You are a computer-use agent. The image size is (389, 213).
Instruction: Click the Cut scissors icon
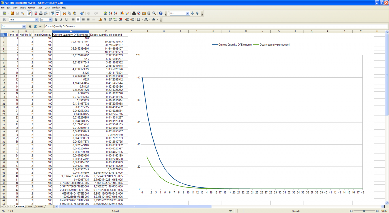65,13
